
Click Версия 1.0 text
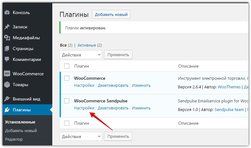(188, 109)
